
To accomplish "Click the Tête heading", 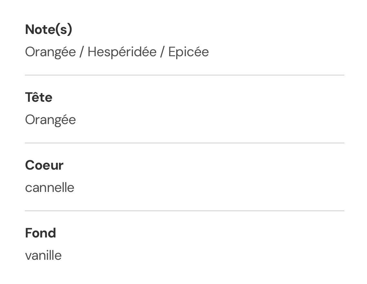I will pyautogui.click(x=39, y=97).
